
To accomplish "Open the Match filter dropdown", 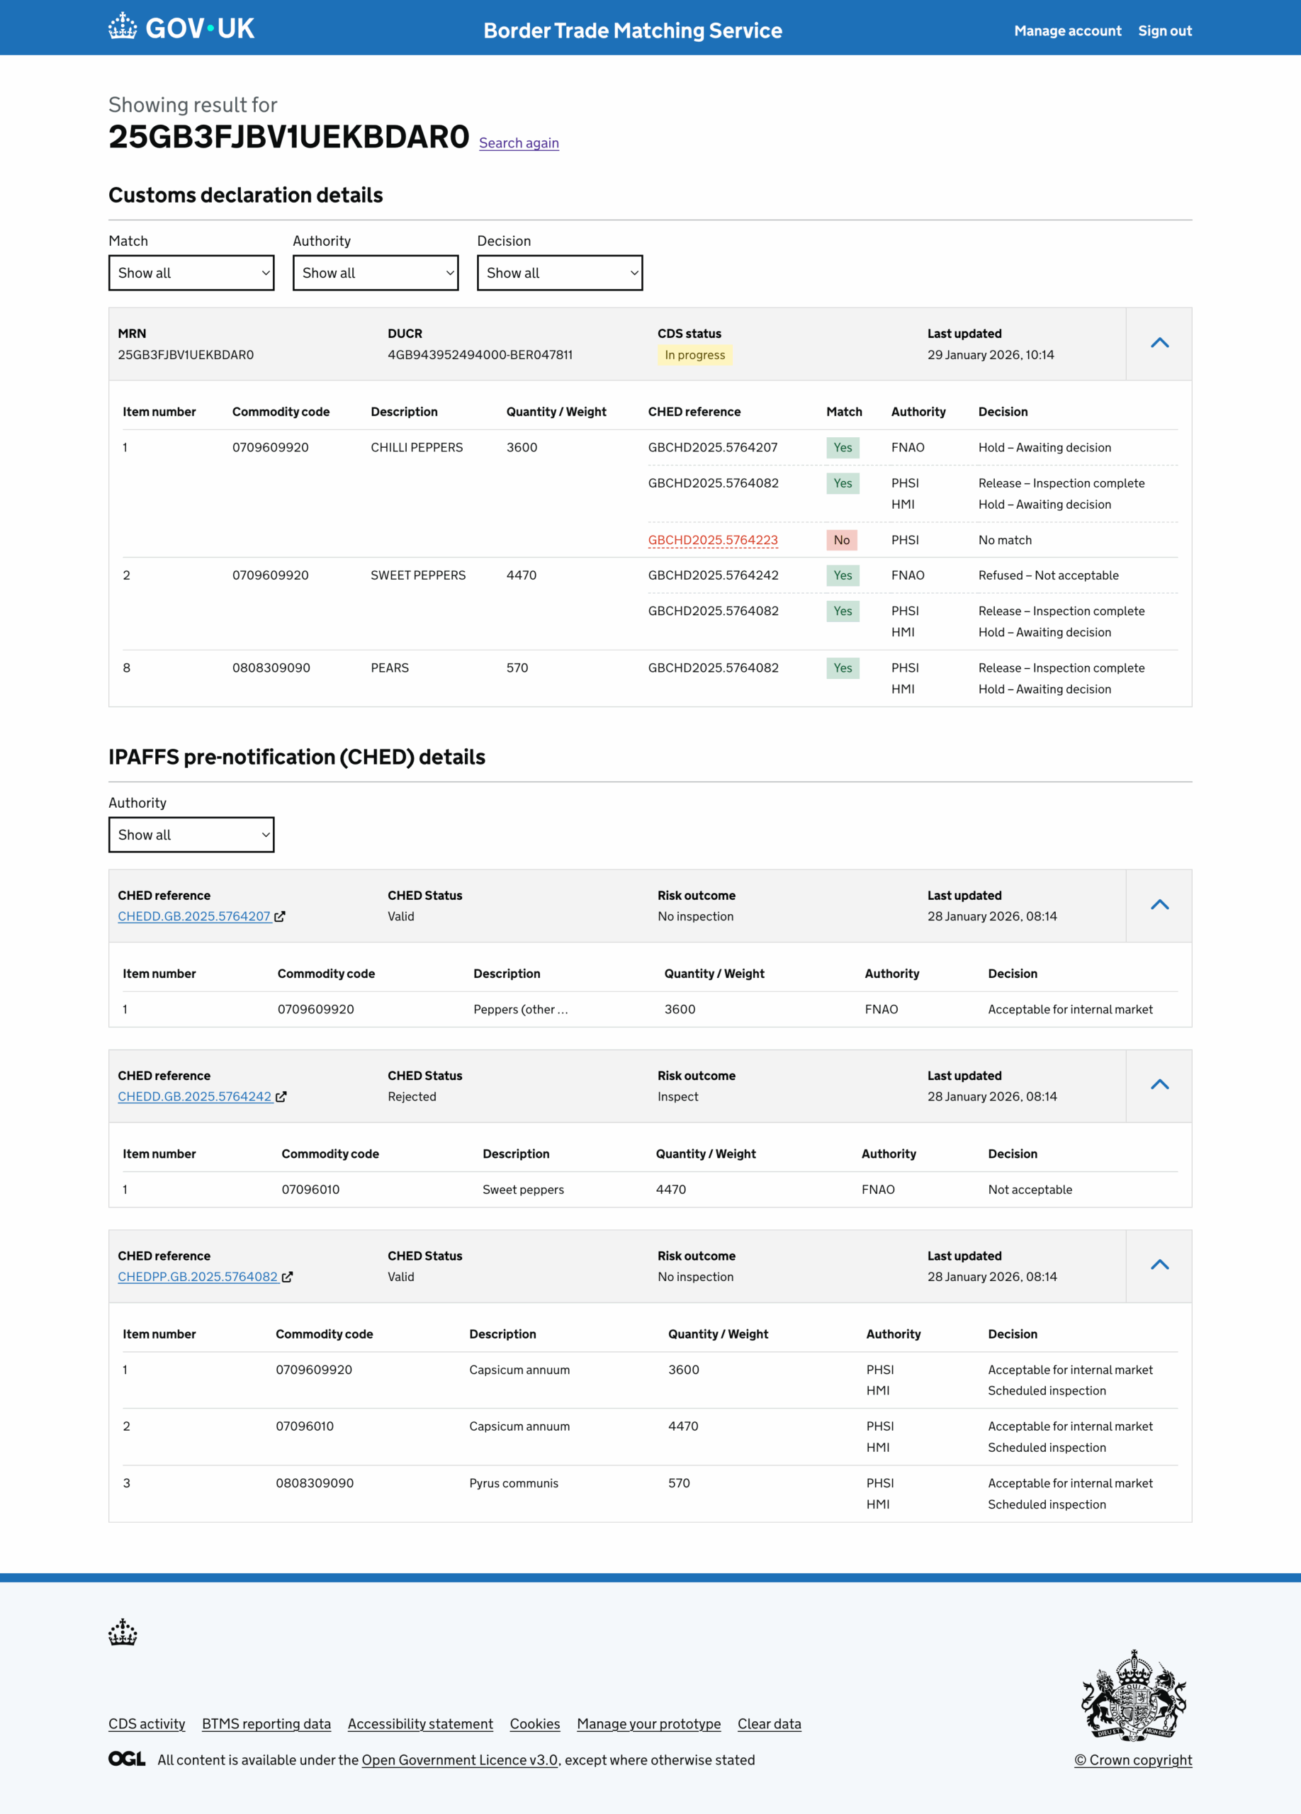I will (x=191, y=273).
